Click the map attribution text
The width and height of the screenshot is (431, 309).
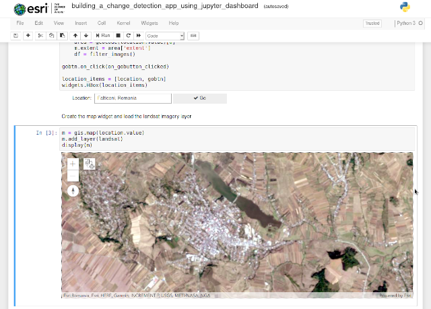(137, 296)
